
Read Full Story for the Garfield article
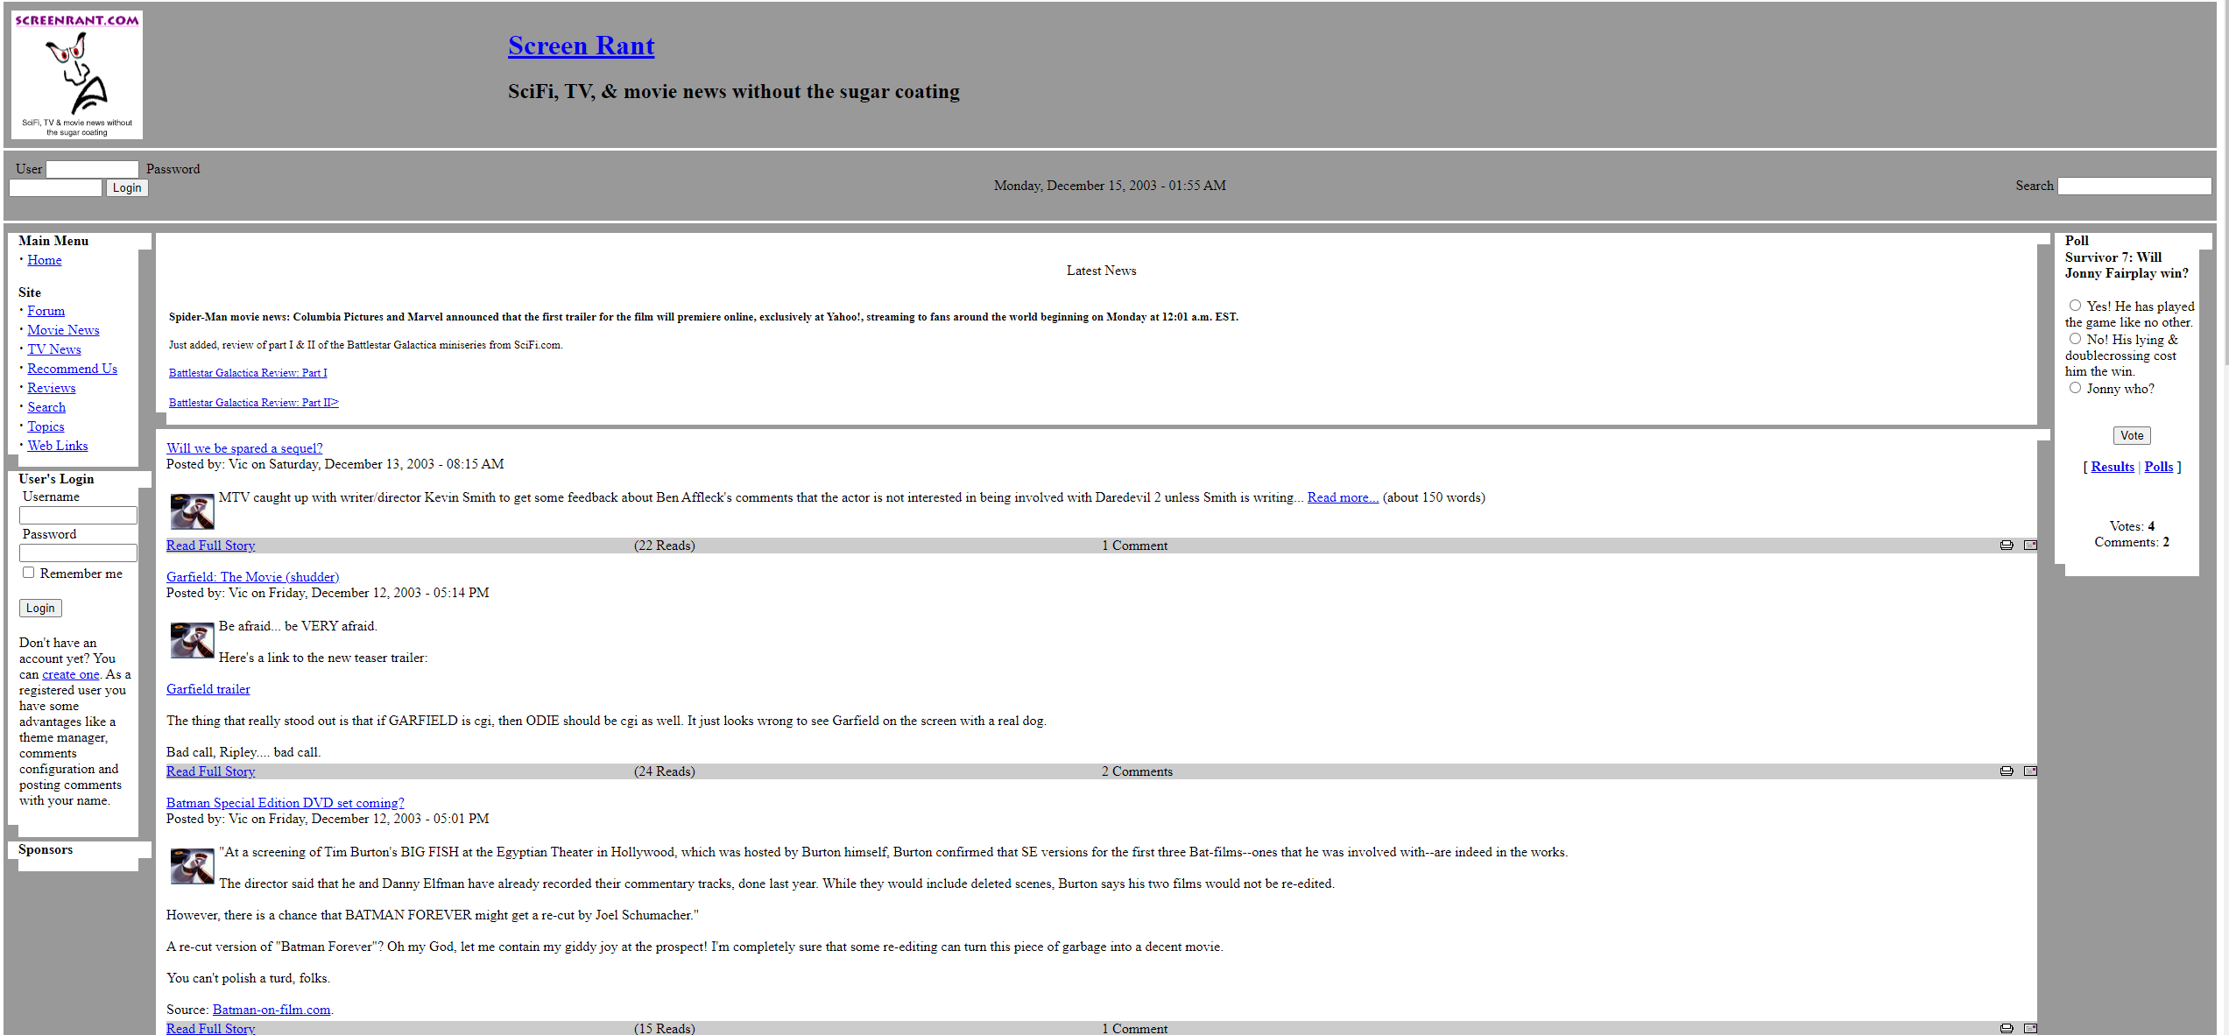211,771
